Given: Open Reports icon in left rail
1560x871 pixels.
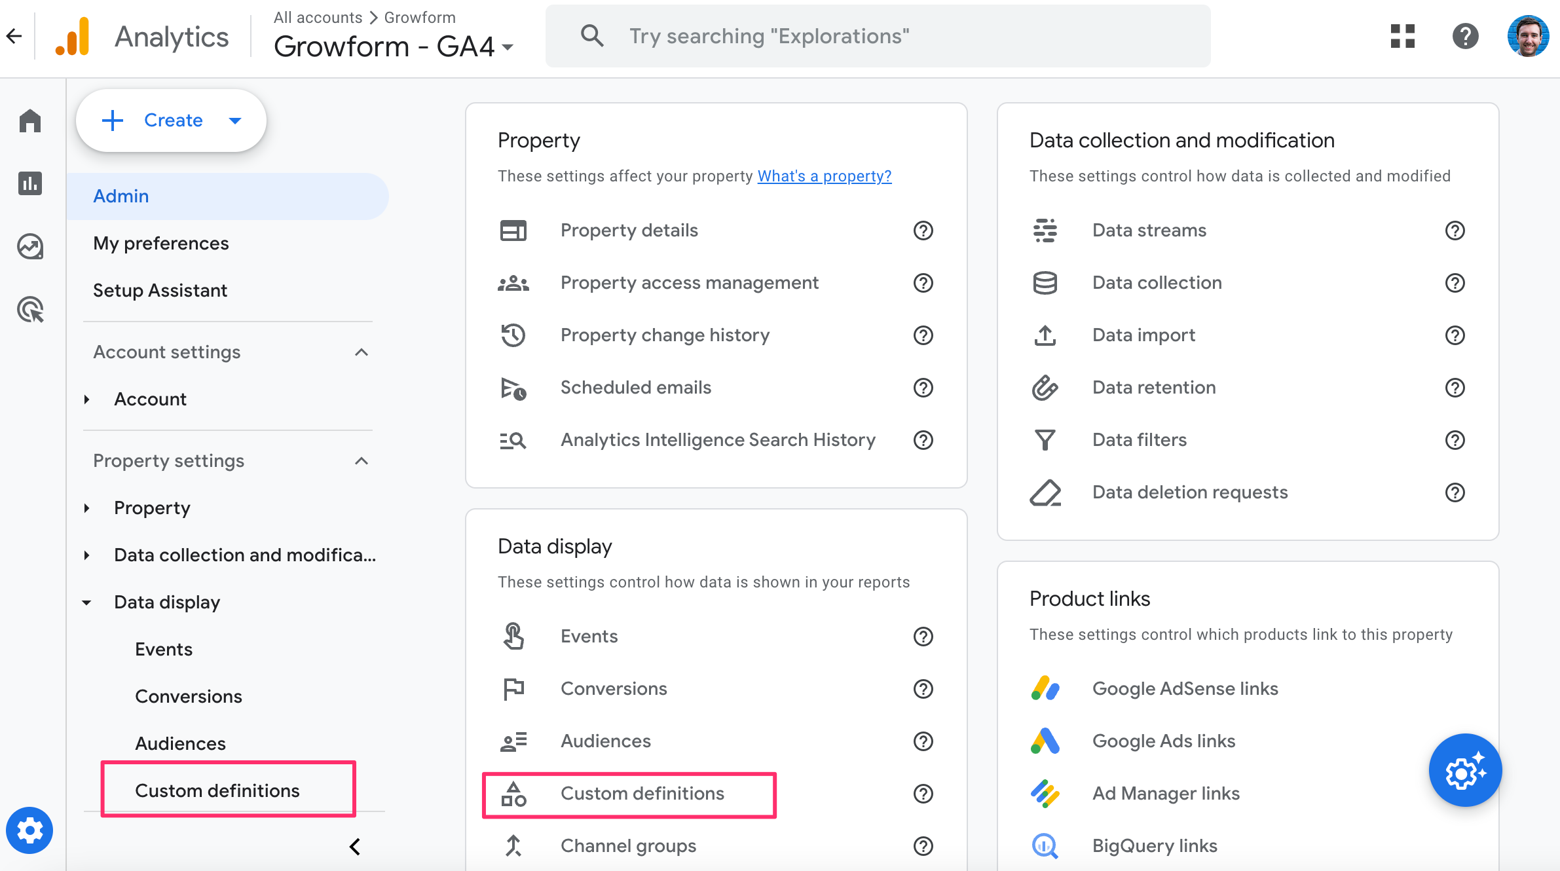Looking at the screenshot, I should [30, 183].
